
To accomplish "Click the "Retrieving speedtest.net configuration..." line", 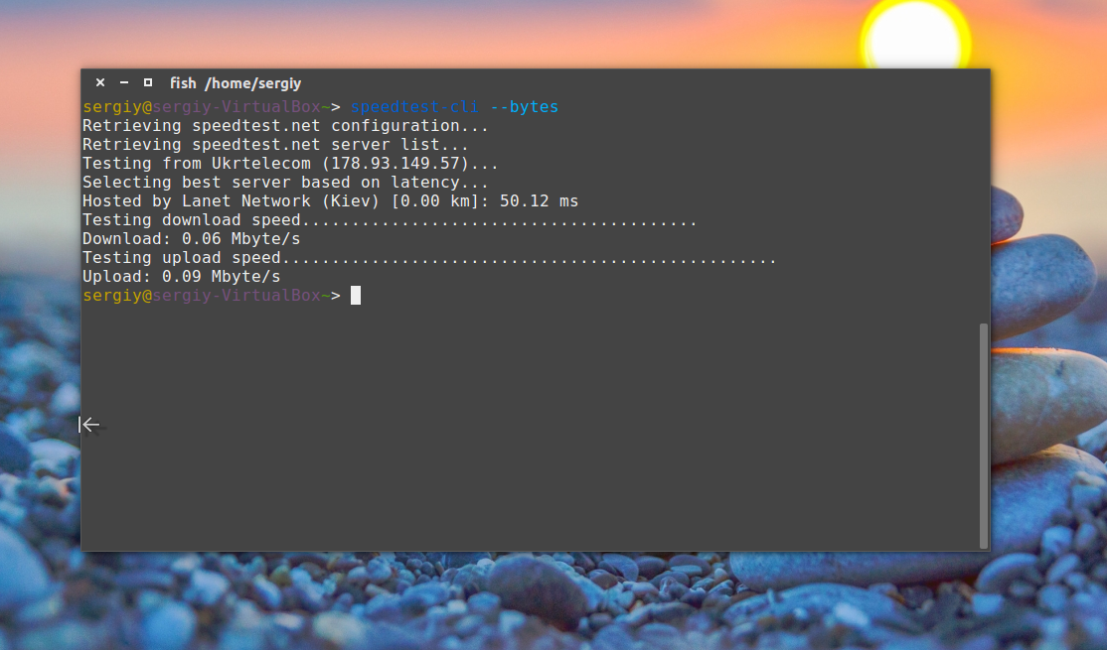I will [285, 126].
